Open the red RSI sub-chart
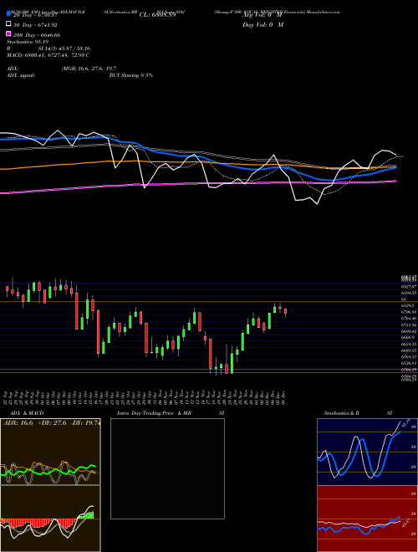The height and width of the screenshot is (552, 418). pyautogui.click(x=367, y=519)
